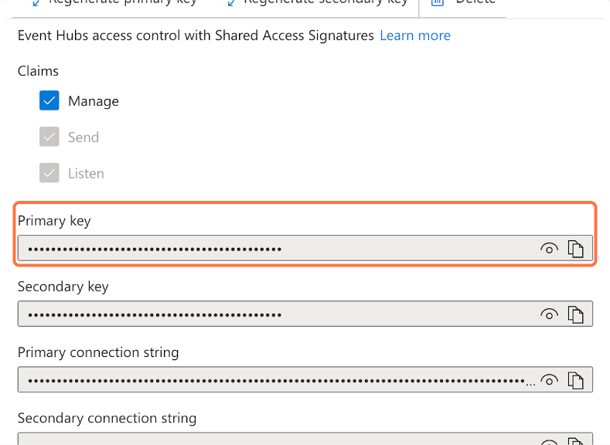Open the Learn more link
610x445 pixels.
click(x=415, y=36)
